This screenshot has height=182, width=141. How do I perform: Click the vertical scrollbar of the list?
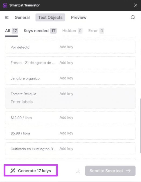140,126
